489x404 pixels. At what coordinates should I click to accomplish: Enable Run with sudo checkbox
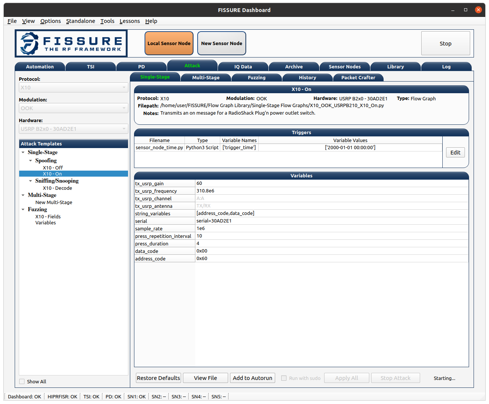point(284,378)
